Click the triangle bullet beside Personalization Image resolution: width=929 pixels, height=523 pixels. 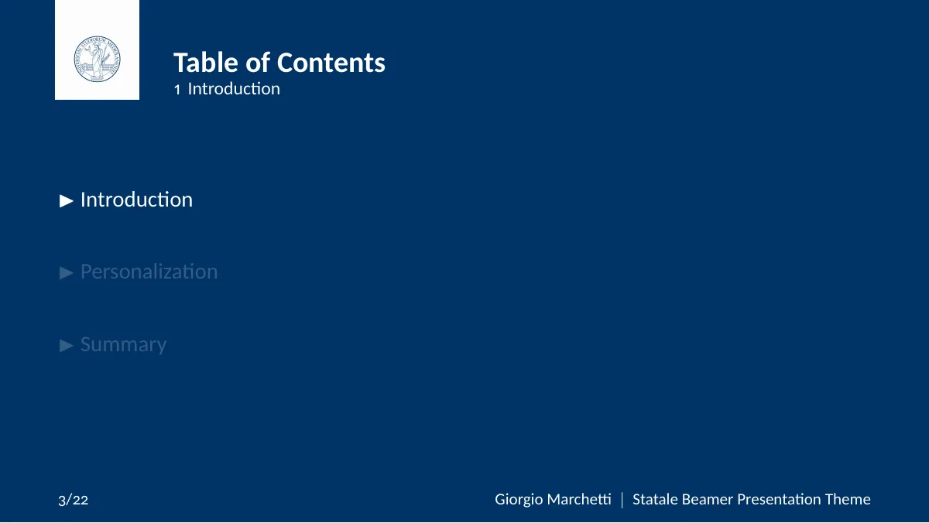pyautogui.click(x=67, y=272)
